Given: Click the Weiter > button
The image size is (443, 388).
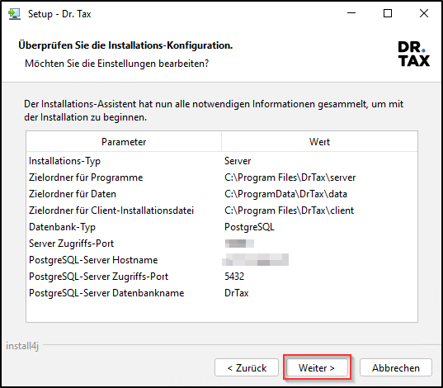Looking at the screenshot, I should 317,367.
